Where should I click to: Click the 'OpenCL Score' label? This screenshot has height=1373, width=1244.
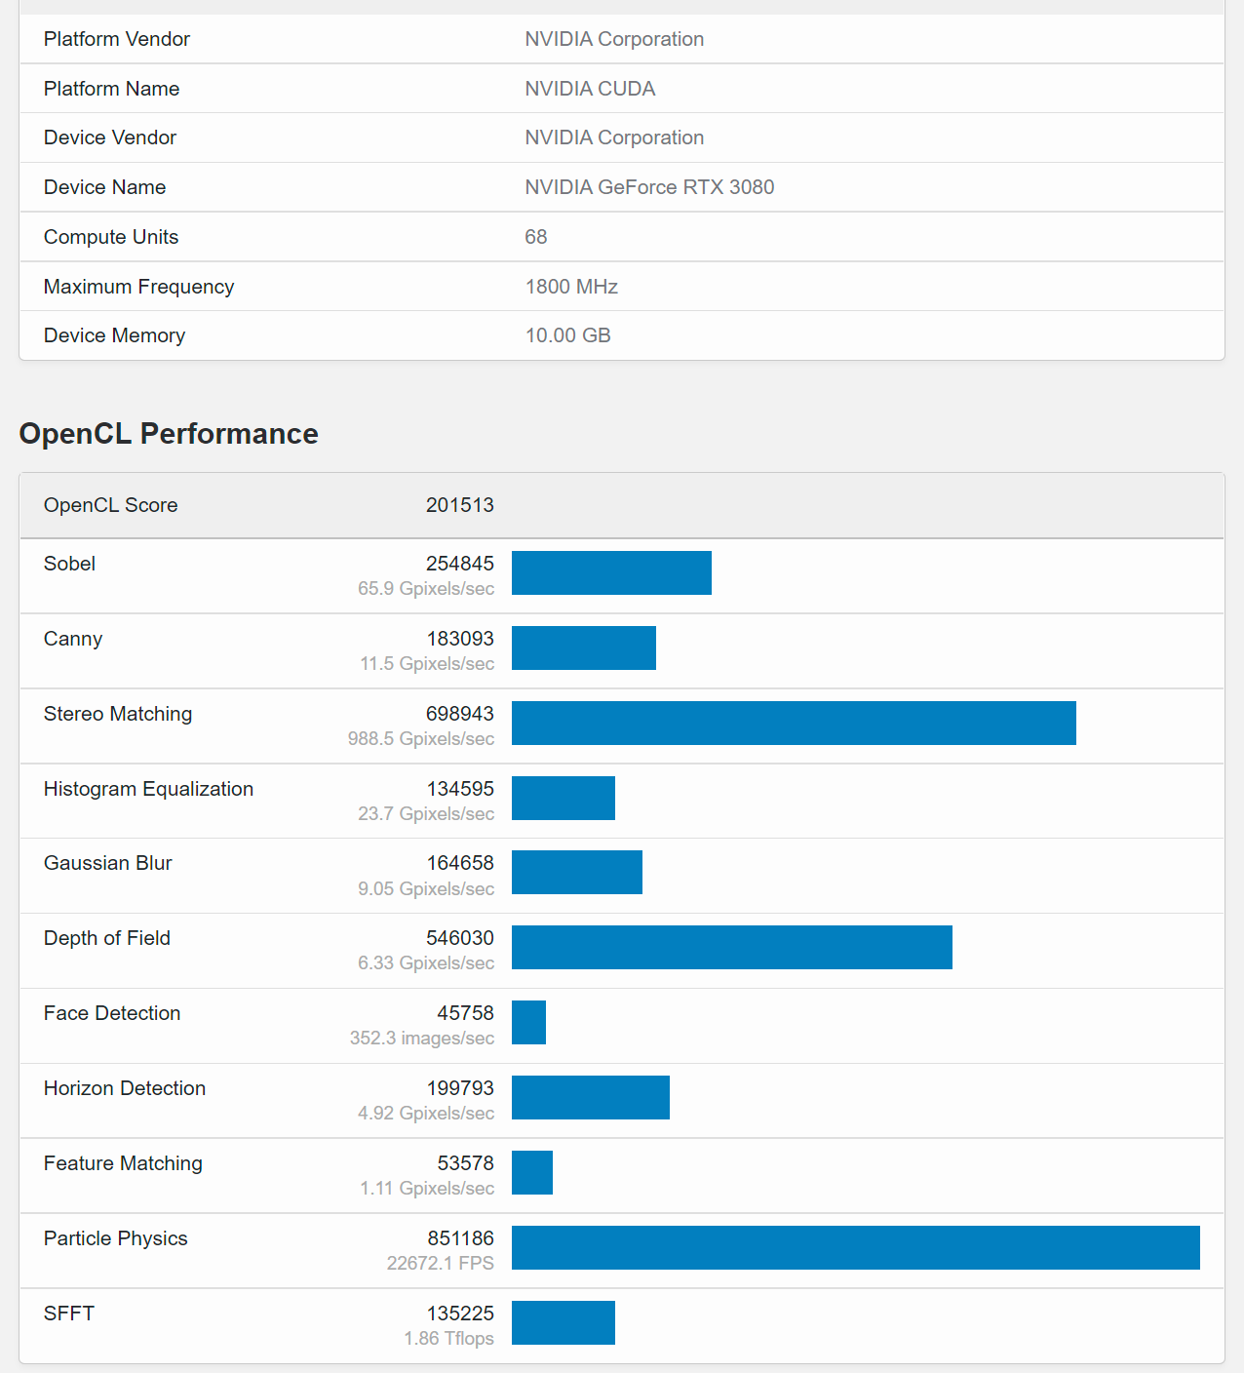110,505
